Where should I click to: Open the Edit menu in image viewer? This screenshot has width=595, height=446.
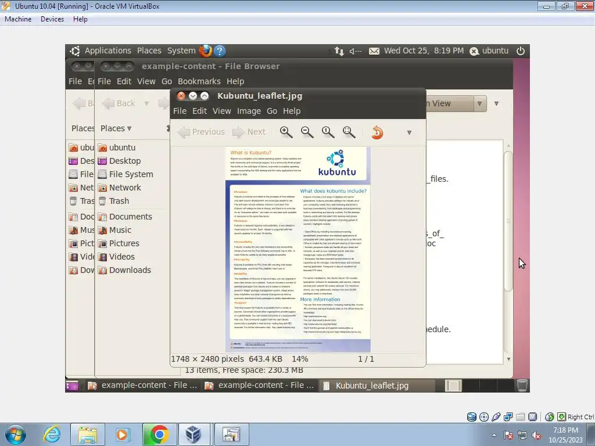click(200, 111)
